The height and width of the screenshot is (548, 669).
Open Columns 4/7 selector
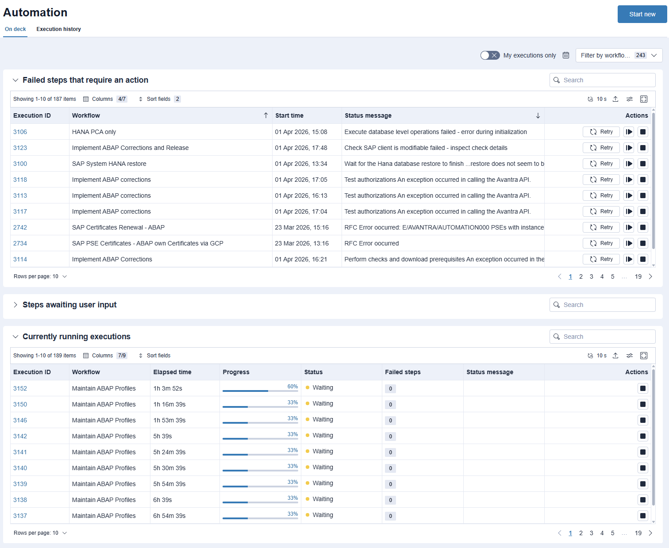pos(105,99)
